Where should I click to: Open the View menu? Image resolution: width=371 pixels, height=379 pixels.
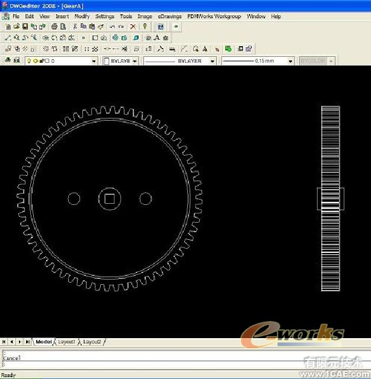coord(44,17)
